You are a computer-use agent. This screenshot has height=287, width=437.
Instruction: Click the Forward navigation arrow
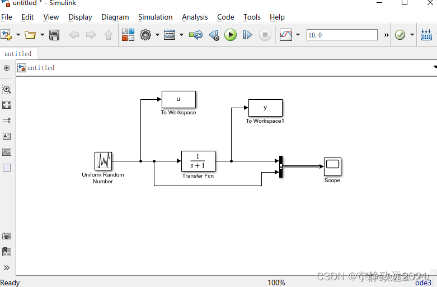(x=91, y=35)
